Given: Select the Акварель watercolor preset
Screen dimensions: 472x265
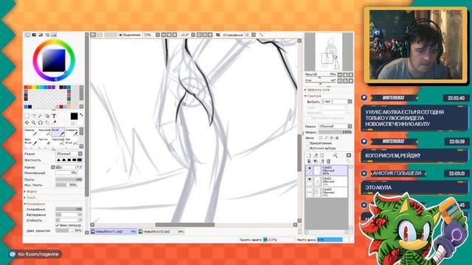Looking at the screenshot, I should pos(72,132).
